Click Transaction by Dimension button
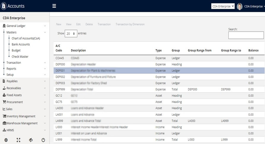 tap(130, 24)
